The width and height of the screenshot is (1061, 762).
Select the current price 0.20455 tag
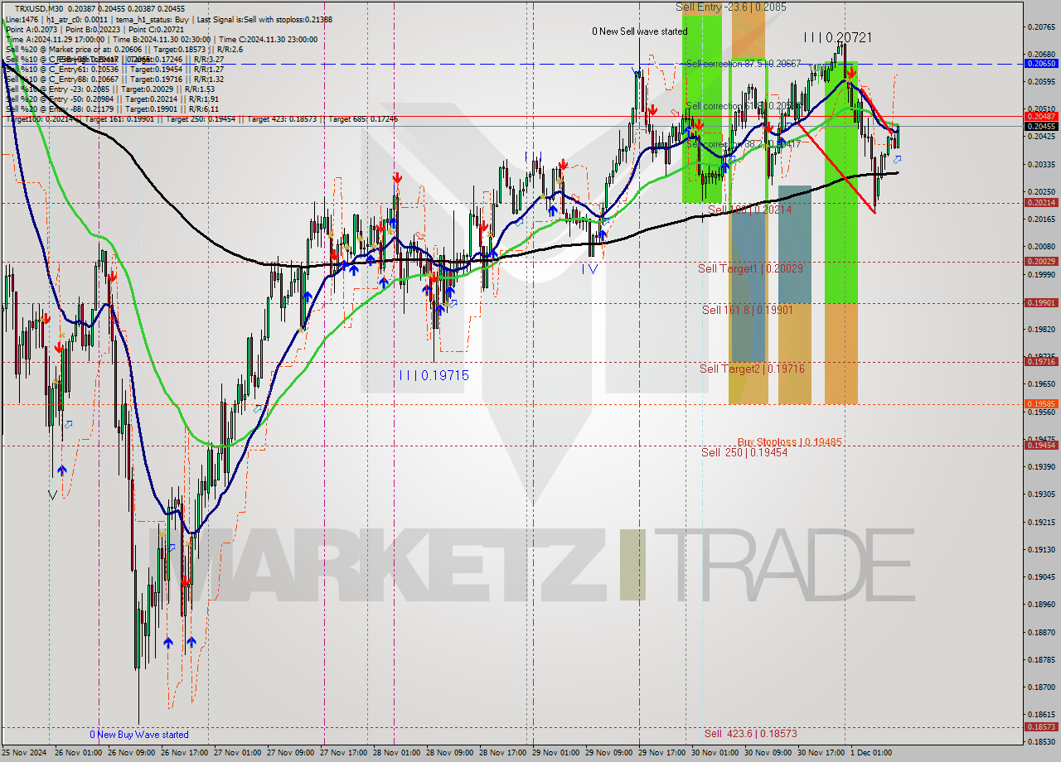(x=1041, y=126)
